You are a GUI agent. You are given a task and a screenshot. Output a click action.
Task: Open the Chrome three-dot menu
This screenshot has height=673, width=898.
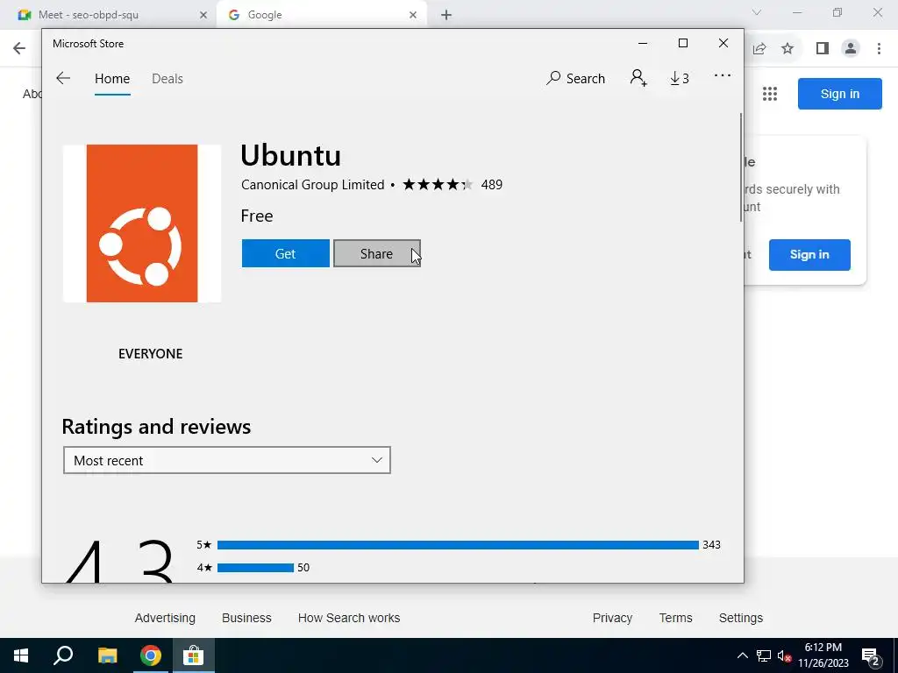point(879,49)
